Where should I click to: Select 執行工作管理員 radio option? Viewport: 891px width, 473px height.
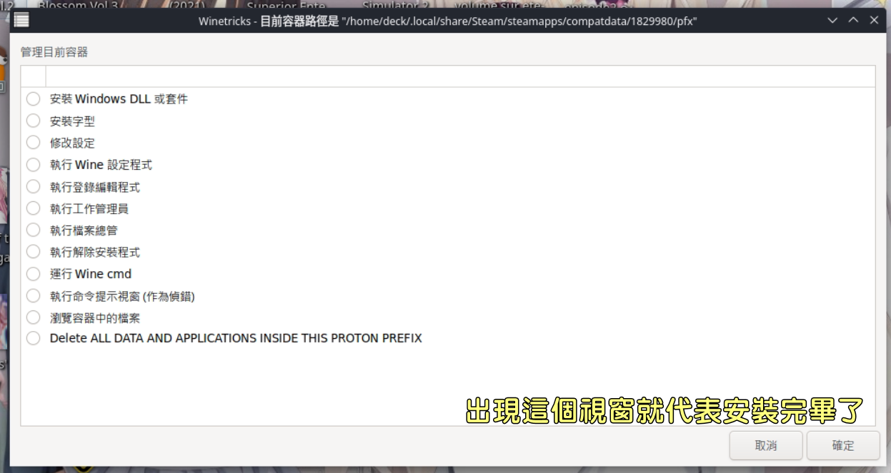pyautogui.click(x=34, y=208)
